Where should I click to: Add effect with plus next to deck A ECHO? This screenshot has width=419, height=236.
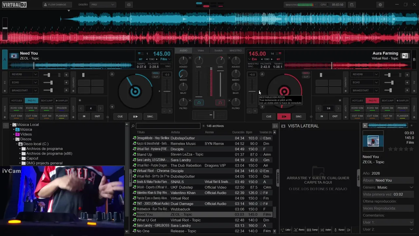[x=66, y=82]
